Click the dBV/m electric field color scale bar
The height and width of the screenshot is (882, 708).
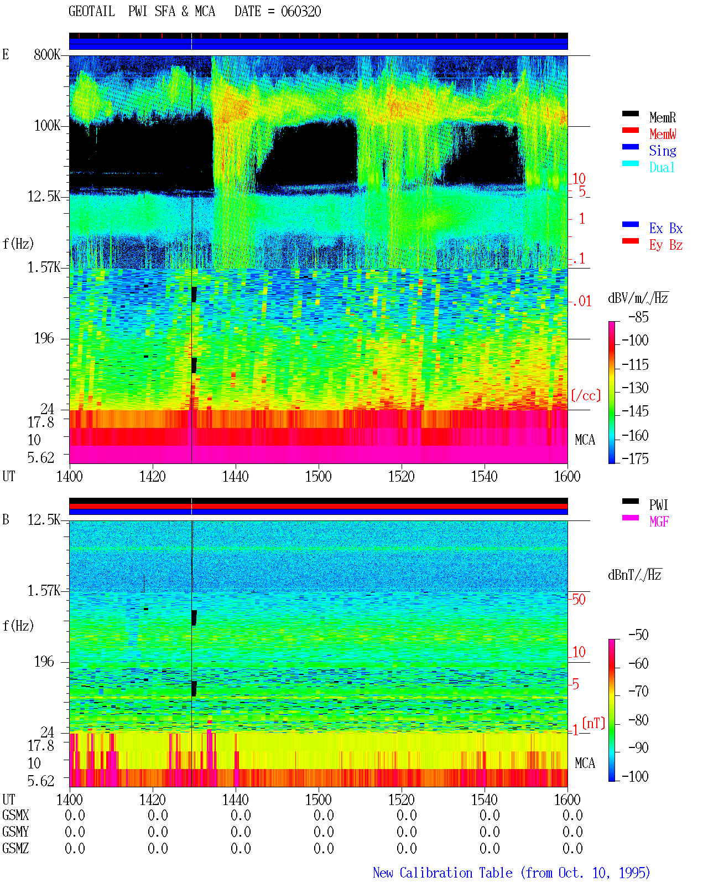pyautogui.click(x=612, y=392)
